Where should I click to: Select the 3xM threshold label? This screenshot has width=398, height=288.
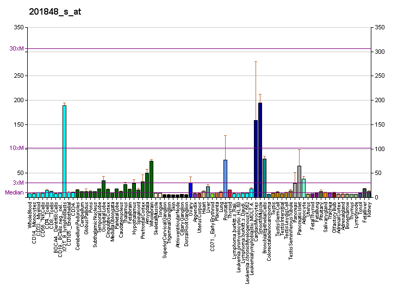coord(18,183)
